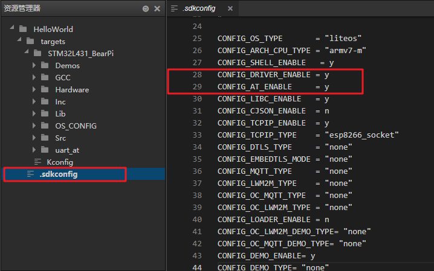Place cursor on CONFIG_LIBC_ENABLE line
This screenshot has height=271, width=434.
click(x=273, y=99)
